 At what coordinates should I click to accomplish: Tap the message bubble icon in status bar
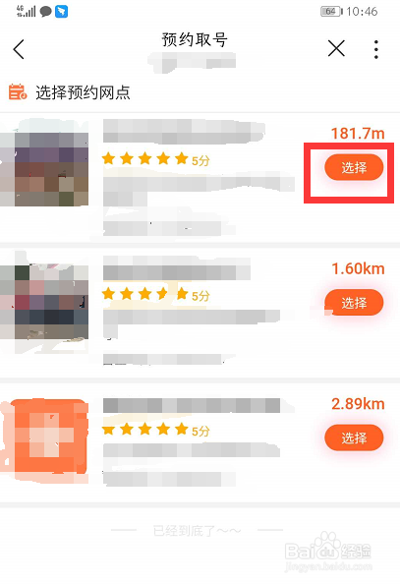[x=45, y=12]
